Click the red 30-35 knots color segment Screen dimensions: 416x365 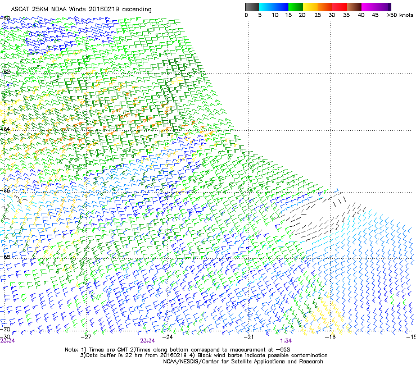coord(340,7)
